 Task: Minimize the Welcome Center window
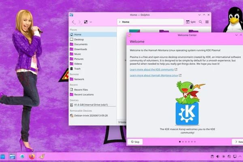(237, 35)
